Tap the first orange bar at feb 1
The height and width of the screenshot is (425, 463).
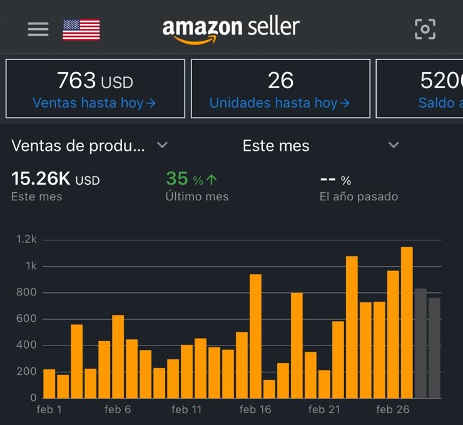(x=49, y=383)
